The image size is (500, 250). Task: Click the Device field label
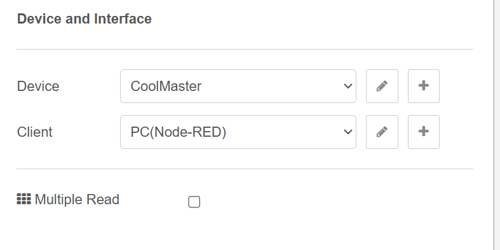point(38,87)
